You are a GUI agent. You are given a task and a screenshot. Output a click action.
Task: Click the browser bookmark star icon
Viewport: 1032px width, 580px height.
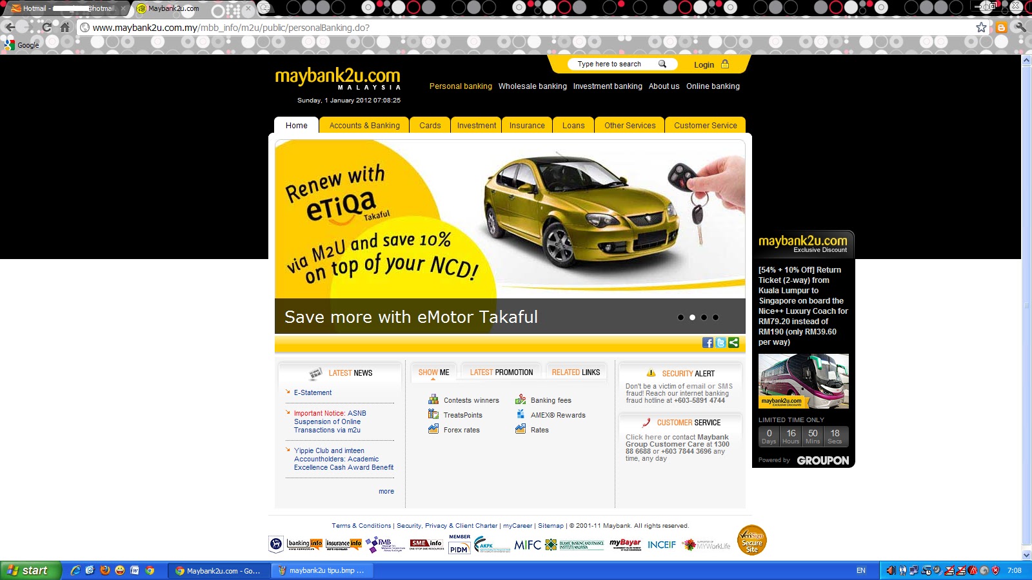(981, 27)
